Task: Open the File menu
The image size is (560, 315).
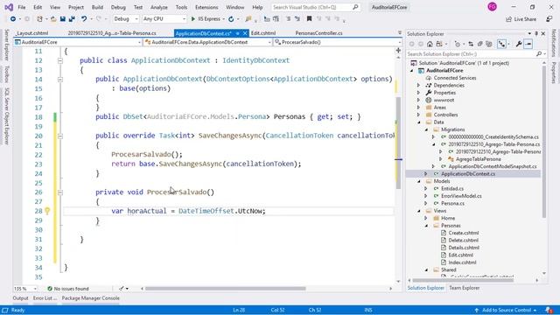Action: click(x=21, y=7)
